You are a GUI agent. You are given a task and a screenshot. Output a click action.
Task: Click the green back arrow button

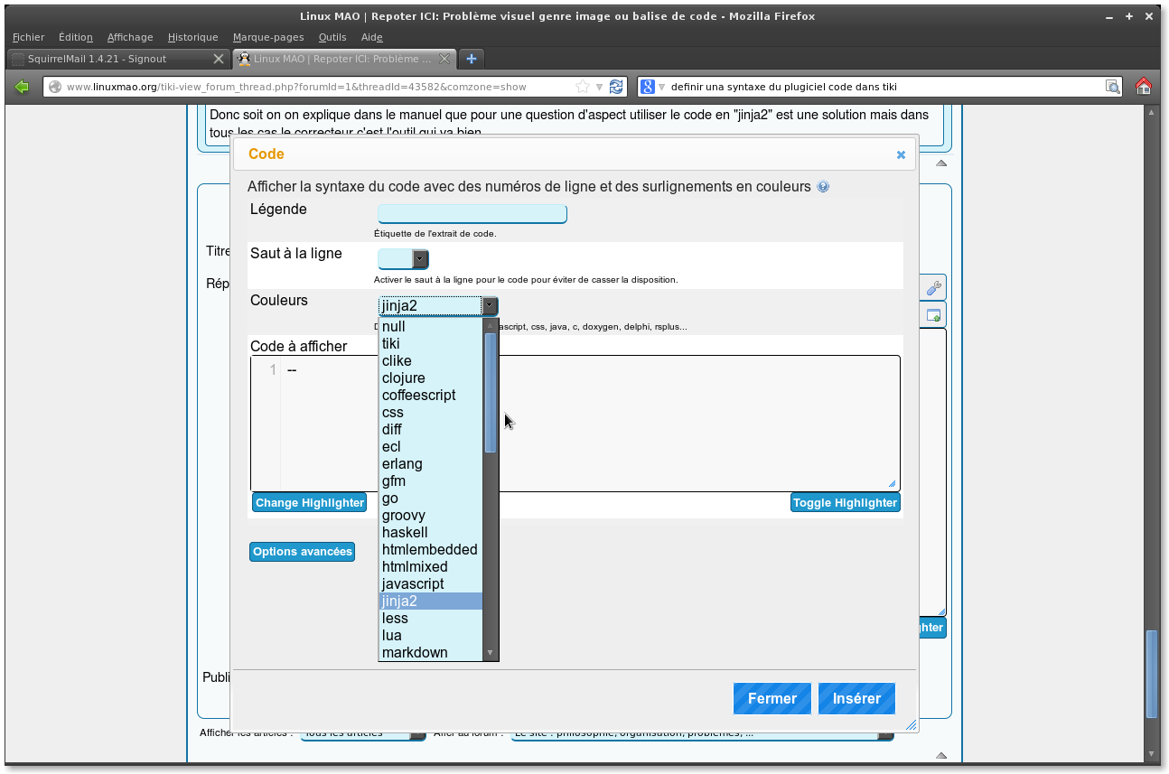point(23,87)
